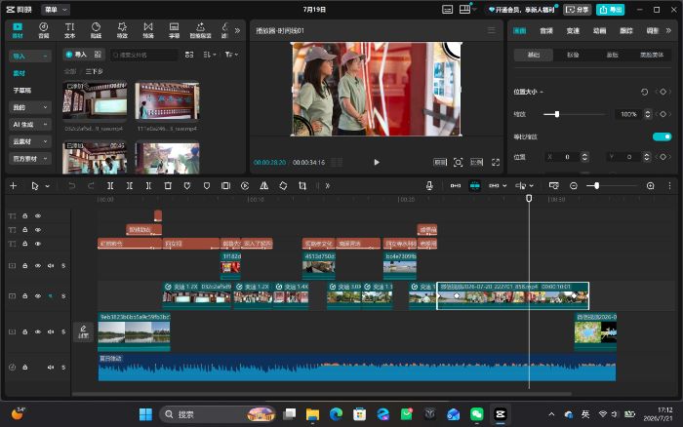Toggle lock on the bottom audio track
The height and width of the screenshot is (427, 683).
(24, 368)
